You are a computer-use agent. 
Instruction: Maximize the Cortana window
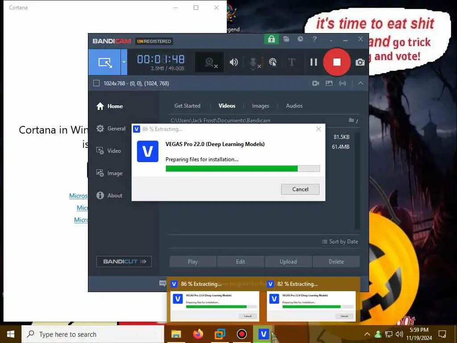196,8
